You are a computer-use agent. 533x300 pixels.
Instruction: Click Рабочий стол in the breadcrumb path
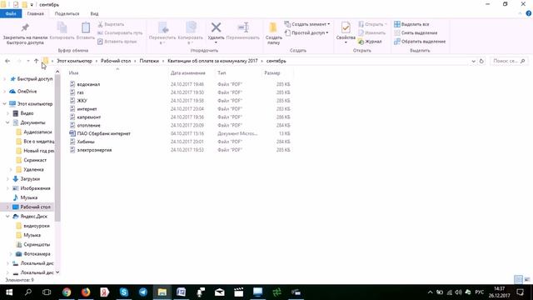(116, 61)
